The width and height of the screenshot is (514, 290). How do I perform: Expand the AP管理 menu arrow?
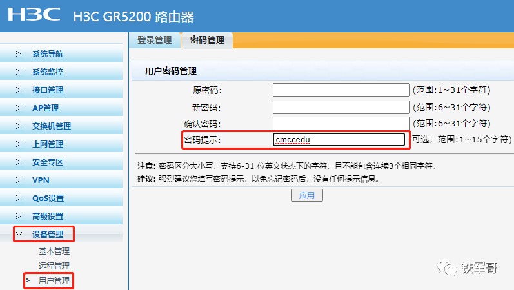pyautogui.click(x=18, y=108)
